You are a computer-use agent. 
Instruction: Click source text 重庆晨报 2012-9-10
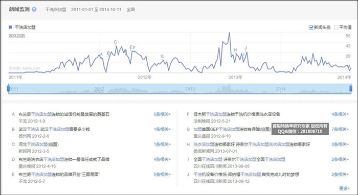pos(212,136)
